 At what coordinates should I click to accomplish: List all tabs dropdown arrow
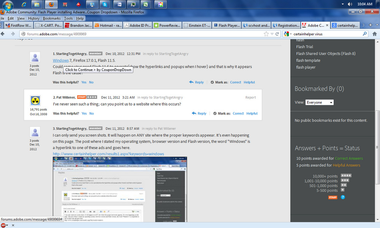tap(377, 25)
